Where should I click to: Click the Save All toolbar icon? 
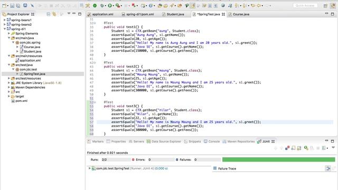[18, 6]
